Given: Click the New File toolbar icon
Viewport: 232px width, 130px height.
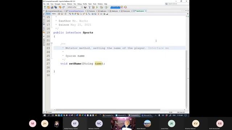Looking at the screenshot, I should tap(45, 7).
